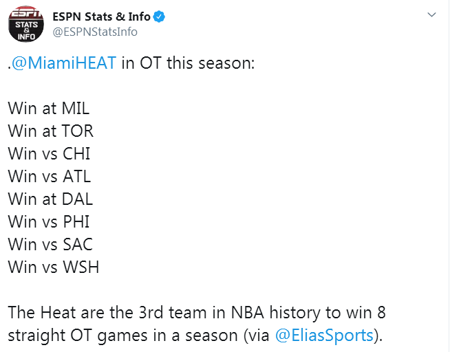Open the ESPN Stats & Info profile avatar
This screenshot has height=352, width=450.
pyautogui.click(x=26, y=24)
